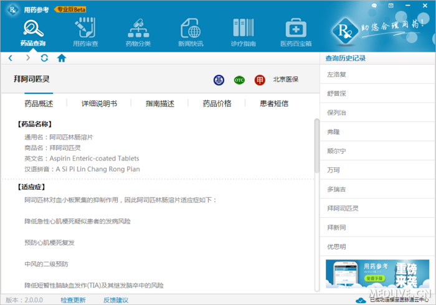Click the 查询历史记录 panel heading
436x305 pixels.
tap(345, 58)
